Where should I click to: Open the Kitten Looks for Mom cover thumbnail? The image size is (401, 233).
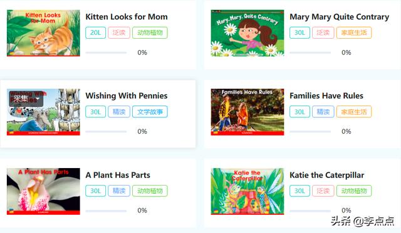pos(43,33)
